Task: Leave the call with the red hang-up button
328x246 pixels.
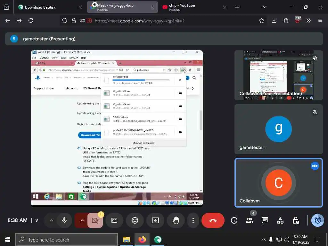Action: click(213, 220)
